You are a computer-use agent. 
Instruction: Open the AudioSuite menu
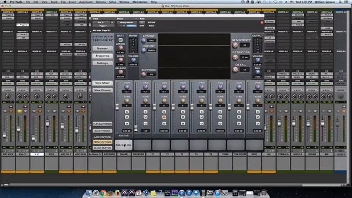tap(86, 2)
